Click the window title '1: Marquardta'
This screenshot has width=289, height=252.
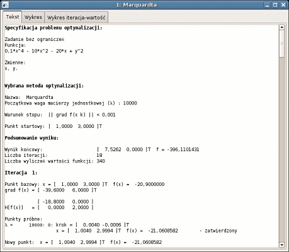coord(137,5)
